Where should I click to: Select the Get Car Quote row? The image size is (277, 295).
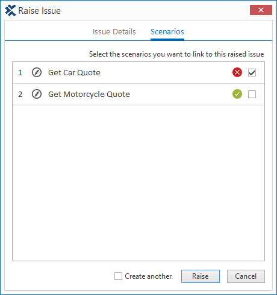click(x=138, y=73)
